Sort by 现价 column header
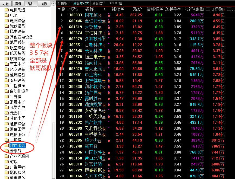The image size is (235, 179). pos(137,9)
